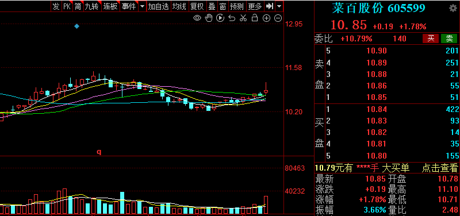Select the hand pan tool
This screenshot has height=216, width=460.
tap(209, 18)
